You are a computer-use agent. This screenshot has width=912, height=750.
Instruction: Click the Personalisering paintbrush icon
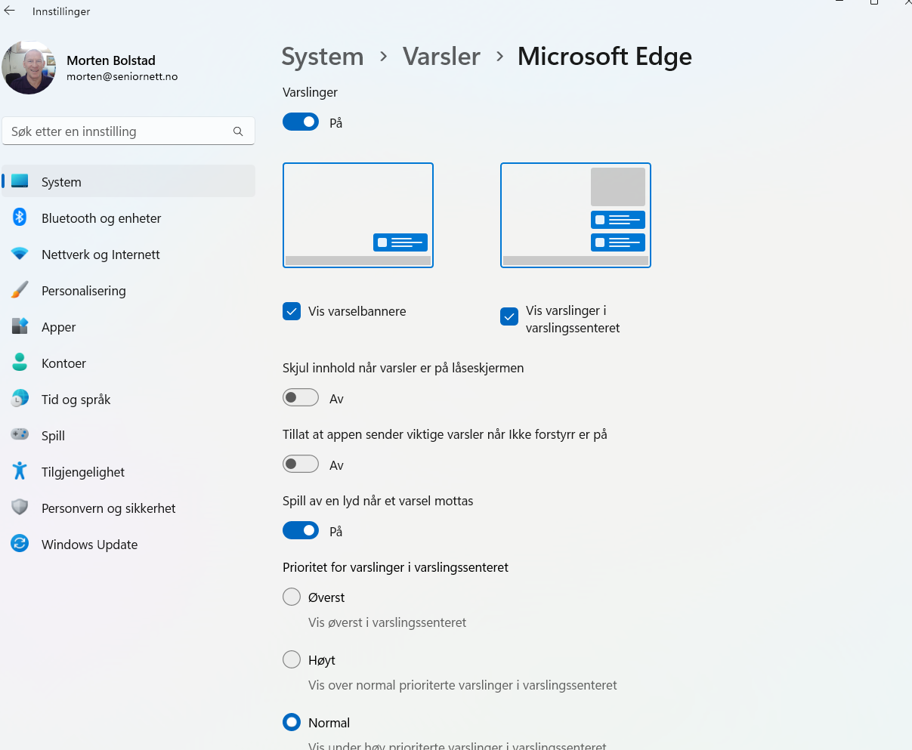(x=20, y=290)
